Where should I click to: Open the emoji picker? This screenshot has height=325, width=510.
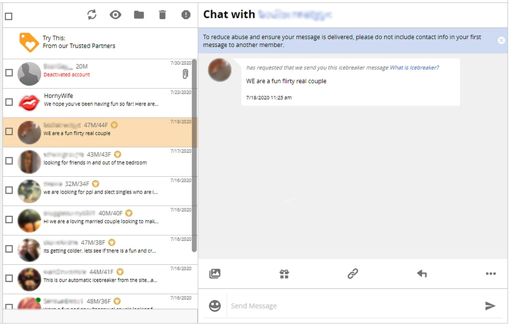(x=214, y=305)
